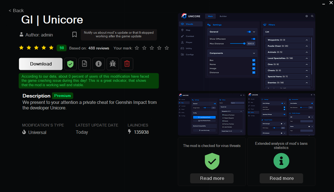Go back using the Back link
Screen dimensions: 334x192
[x=16, y=10]
